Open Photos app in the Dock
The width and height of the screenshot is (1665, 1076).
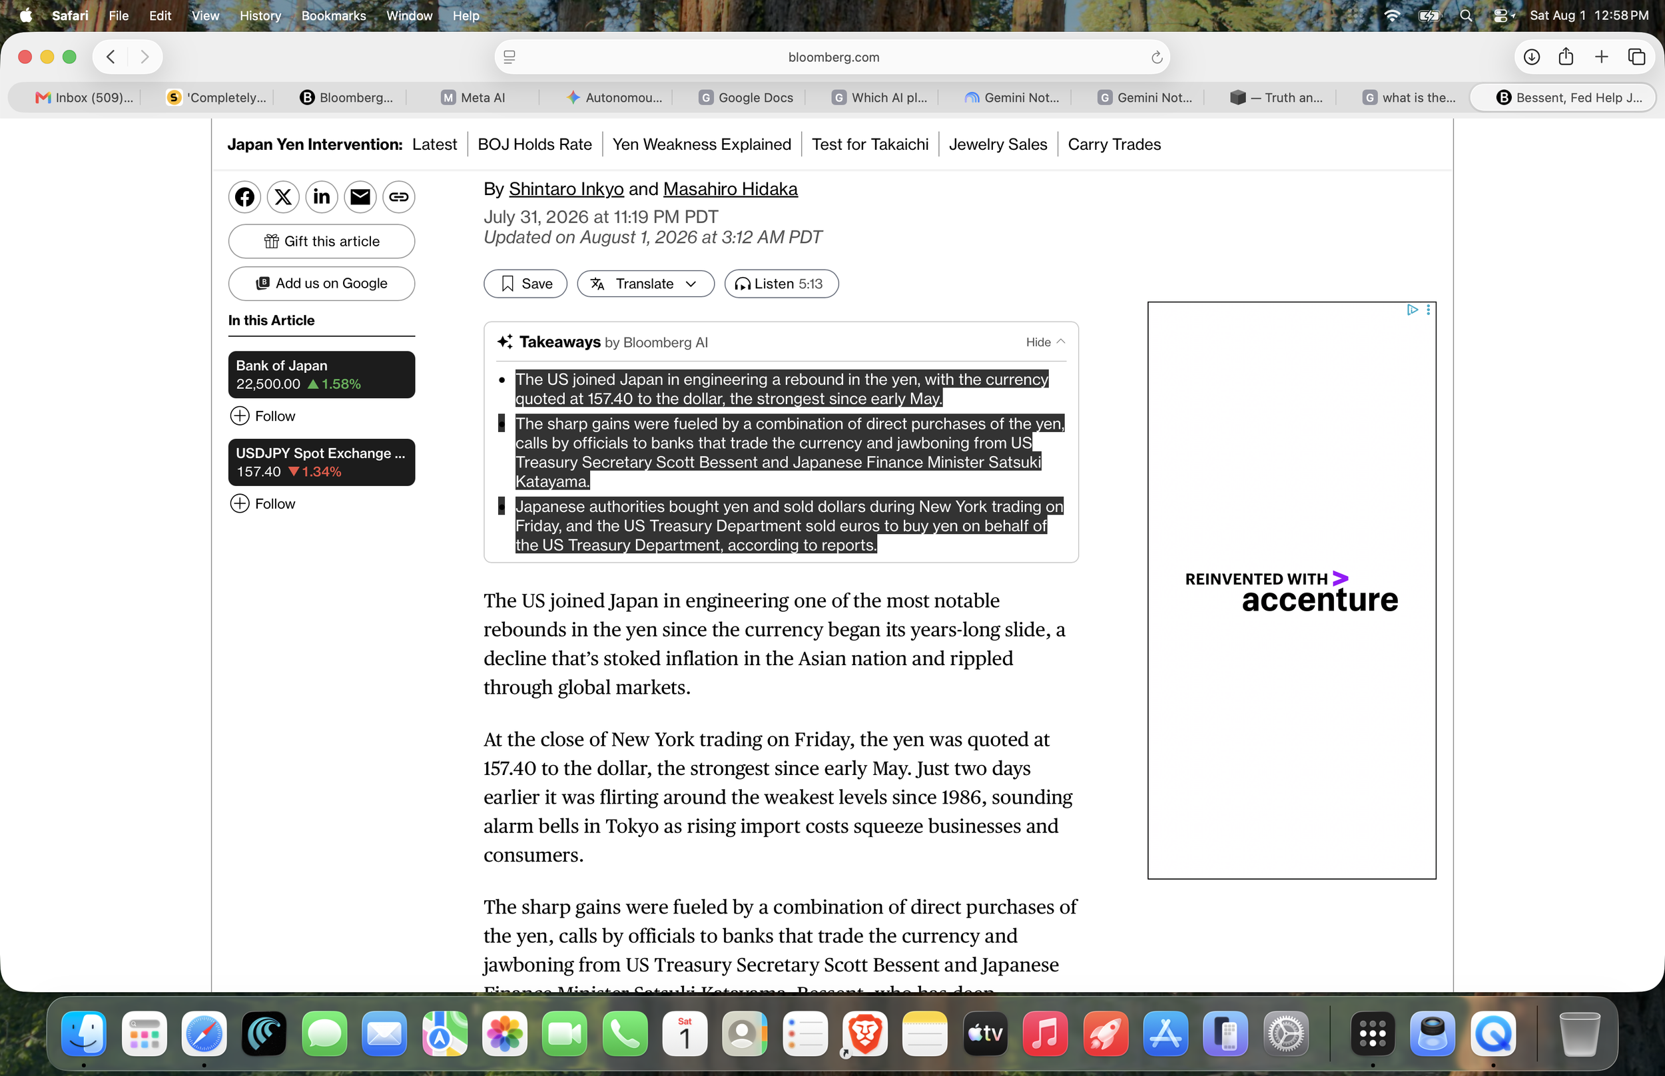(504, 1033)
